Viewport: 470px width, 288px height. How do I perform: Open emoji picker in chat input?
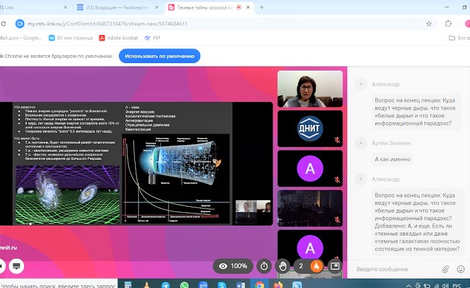click(461, 269)
